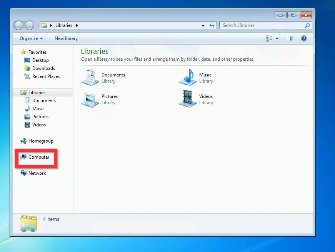Click the Network icon in sidebar

pyautogui.click(x=23, y=173)
